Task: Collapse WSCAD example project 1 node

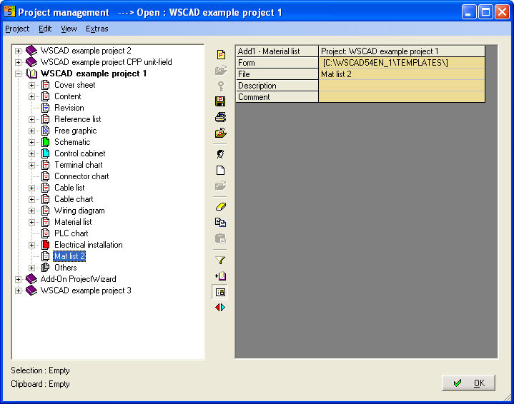Action: (x=19, y=74)
